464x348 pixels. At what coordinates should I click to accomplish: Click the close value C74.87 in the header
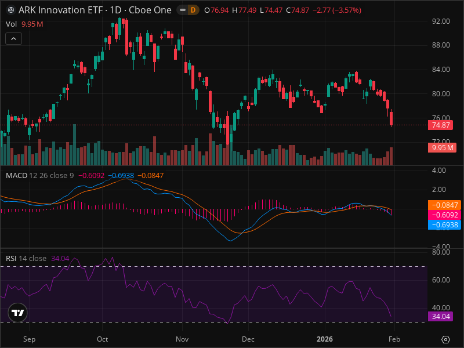pos(298,10)
